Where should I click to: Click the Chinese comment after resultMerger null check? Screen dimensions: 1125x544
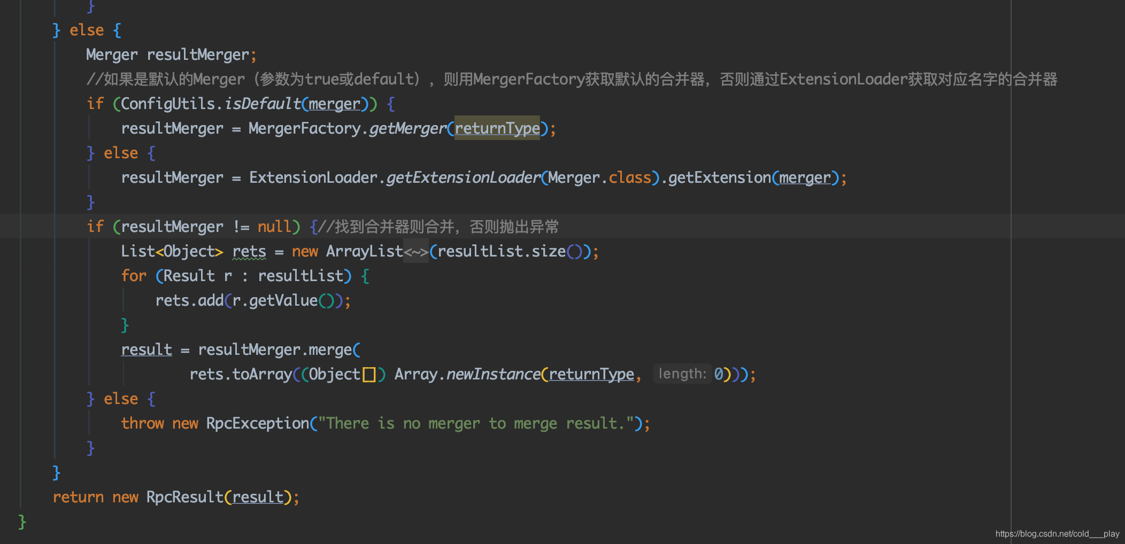click(438, 227)
